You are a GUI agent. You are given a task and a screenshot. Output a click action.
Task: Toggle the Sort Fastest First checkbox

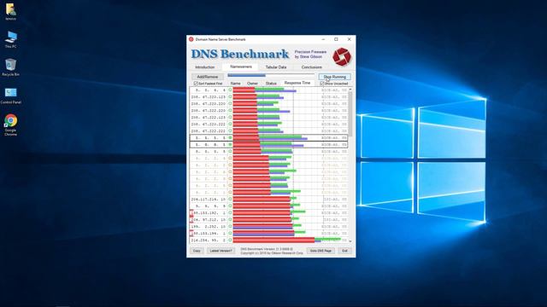[196, 84]
